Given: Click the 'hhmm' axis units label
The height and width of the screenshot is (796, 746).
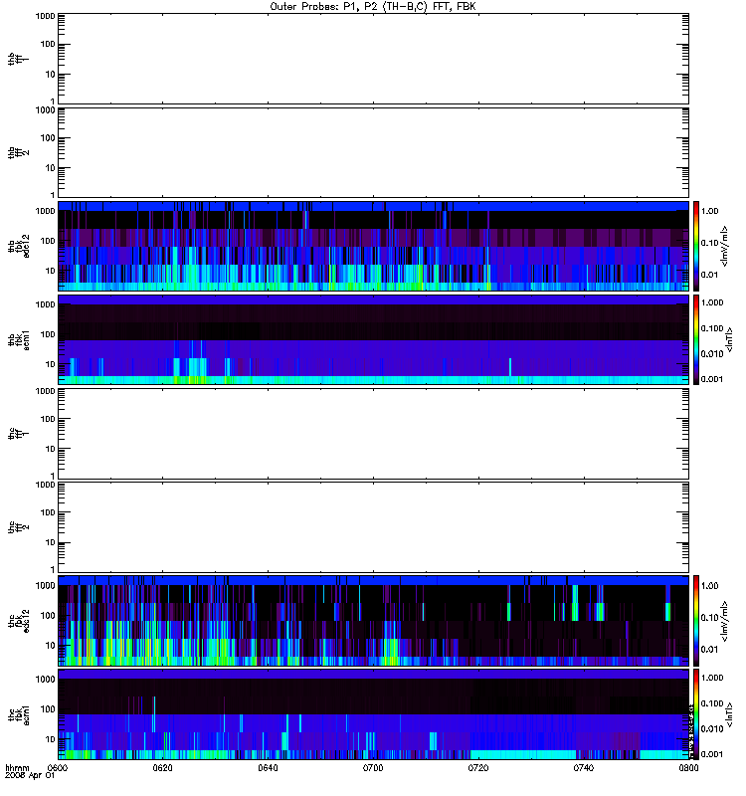Looking at the screenshot, I should click(x=17, y=768).
